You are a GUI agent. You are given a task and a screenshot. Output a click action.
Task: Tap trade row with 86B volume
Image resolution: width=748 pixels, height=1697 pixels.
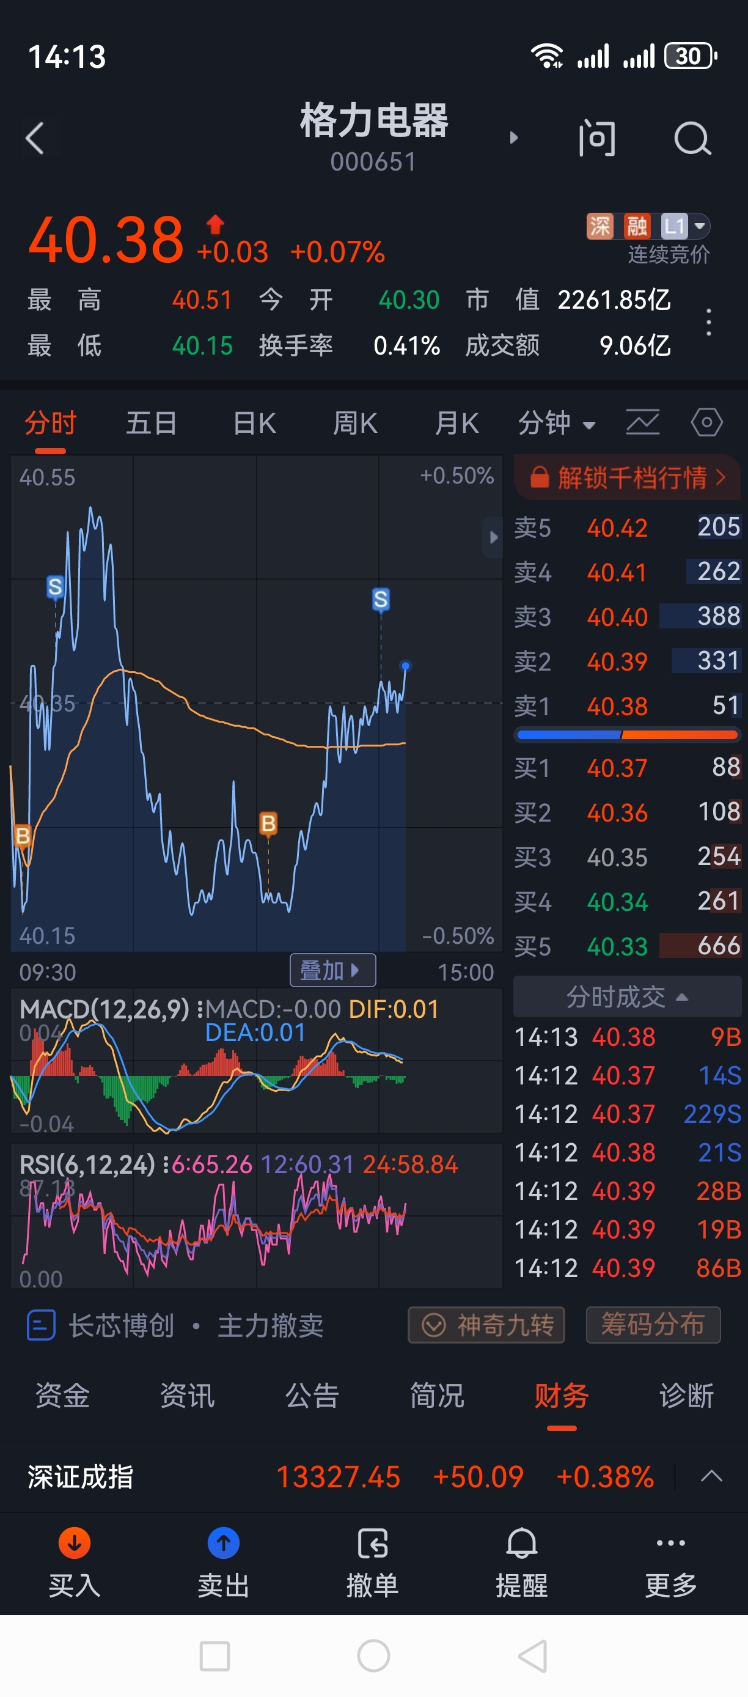(627, 1268)
